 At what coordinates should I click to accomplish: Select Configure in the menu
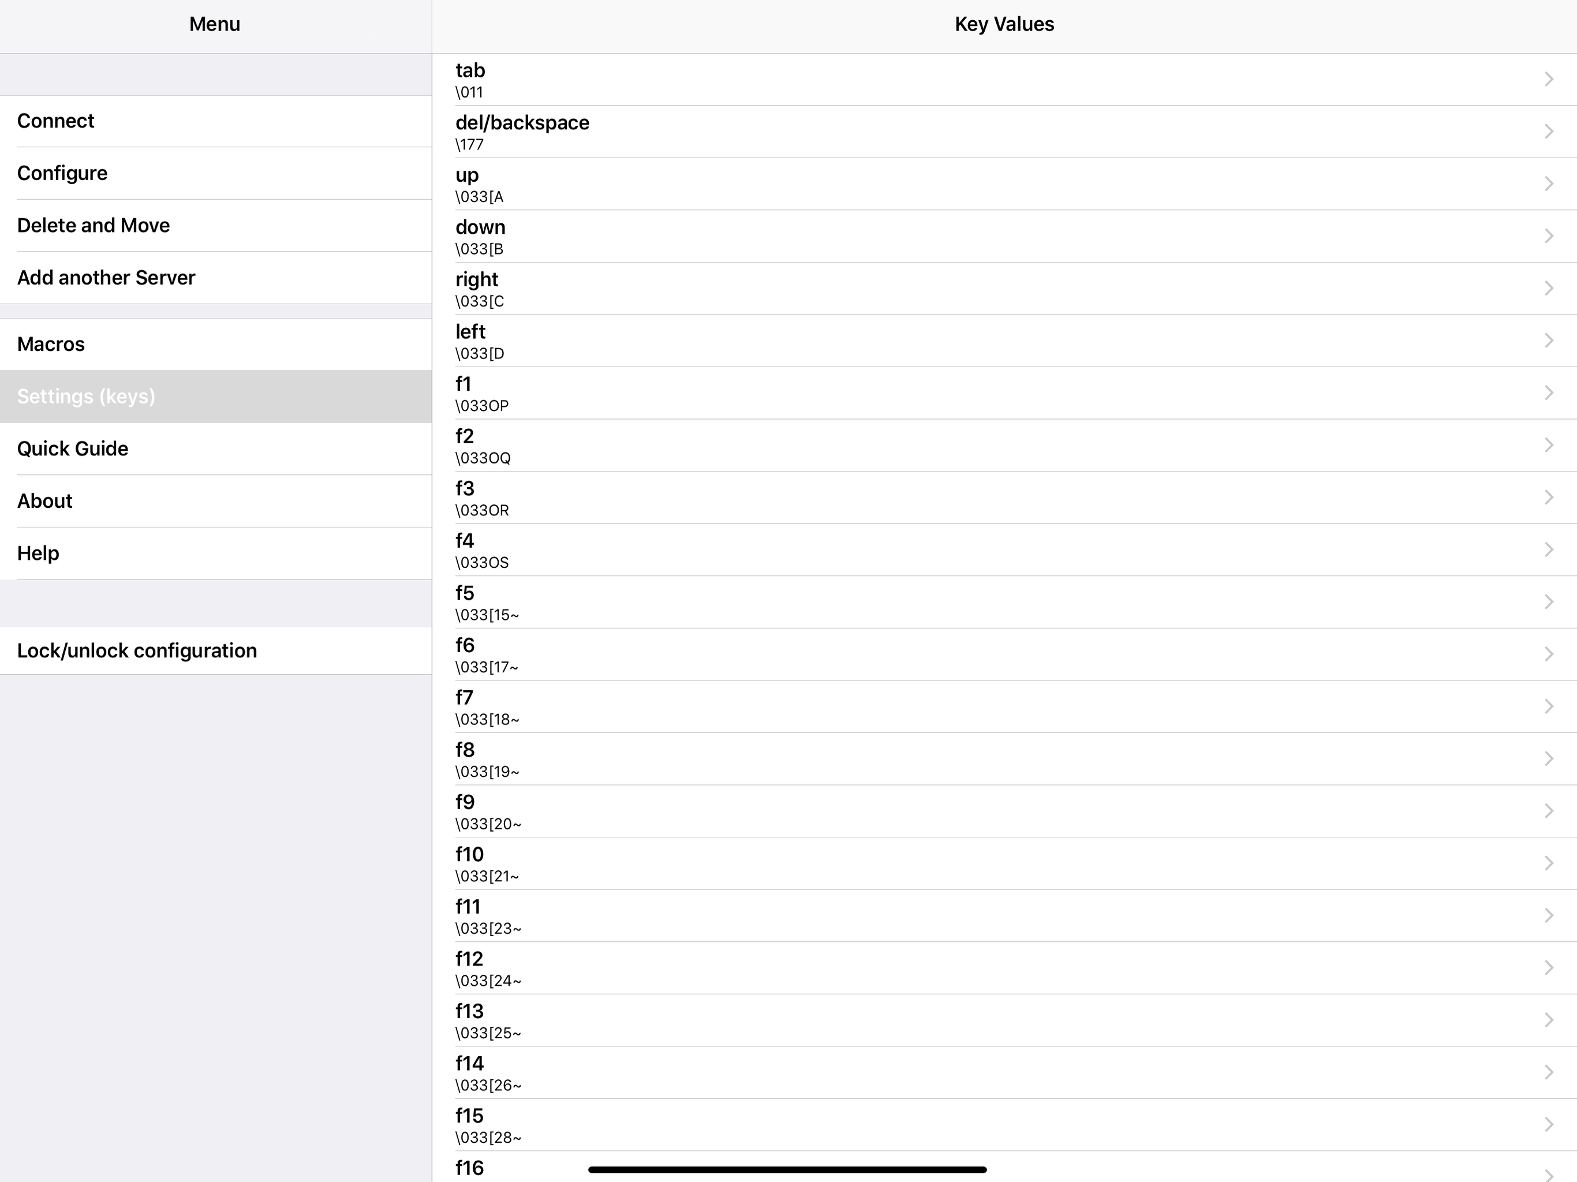pyautogui.click(x=62, y=173)
